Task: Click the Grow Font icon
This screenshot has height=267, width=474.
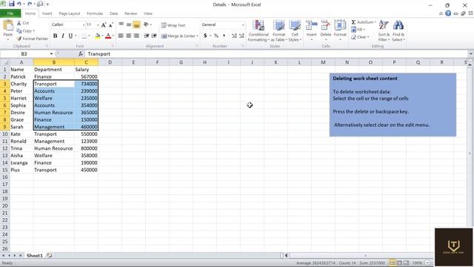Action: coord(104,24)
